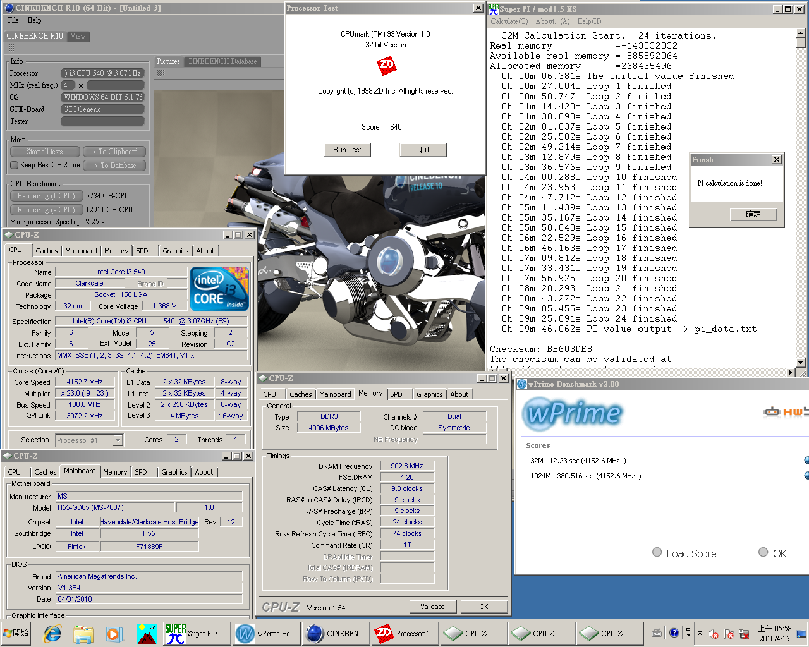
Task: Click the dotted grip icon below CINEBENCH R10 tab
Action: (x=10, y=47)
